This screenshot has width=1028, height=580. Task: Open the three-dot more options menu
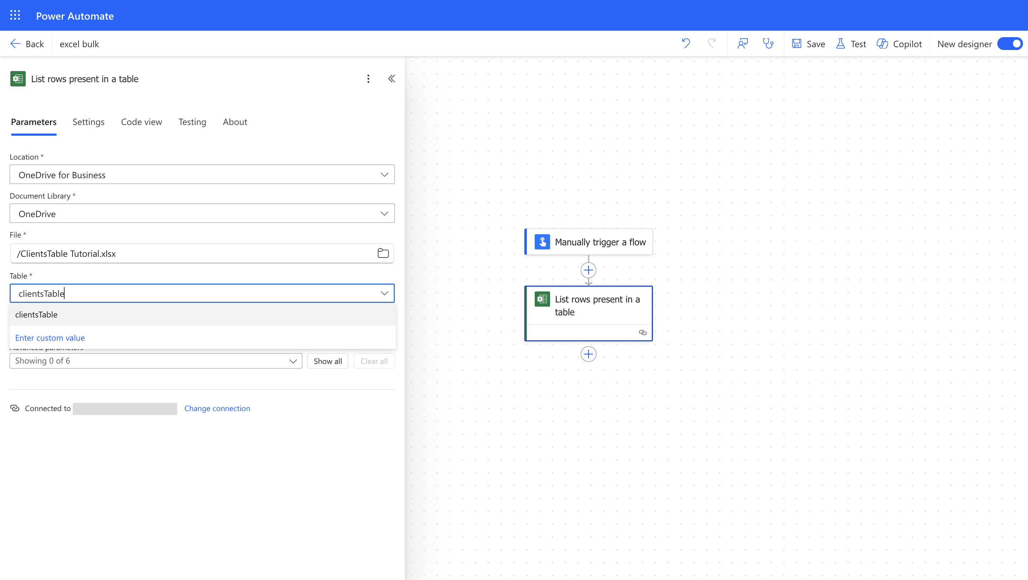(x=368, y=79)
